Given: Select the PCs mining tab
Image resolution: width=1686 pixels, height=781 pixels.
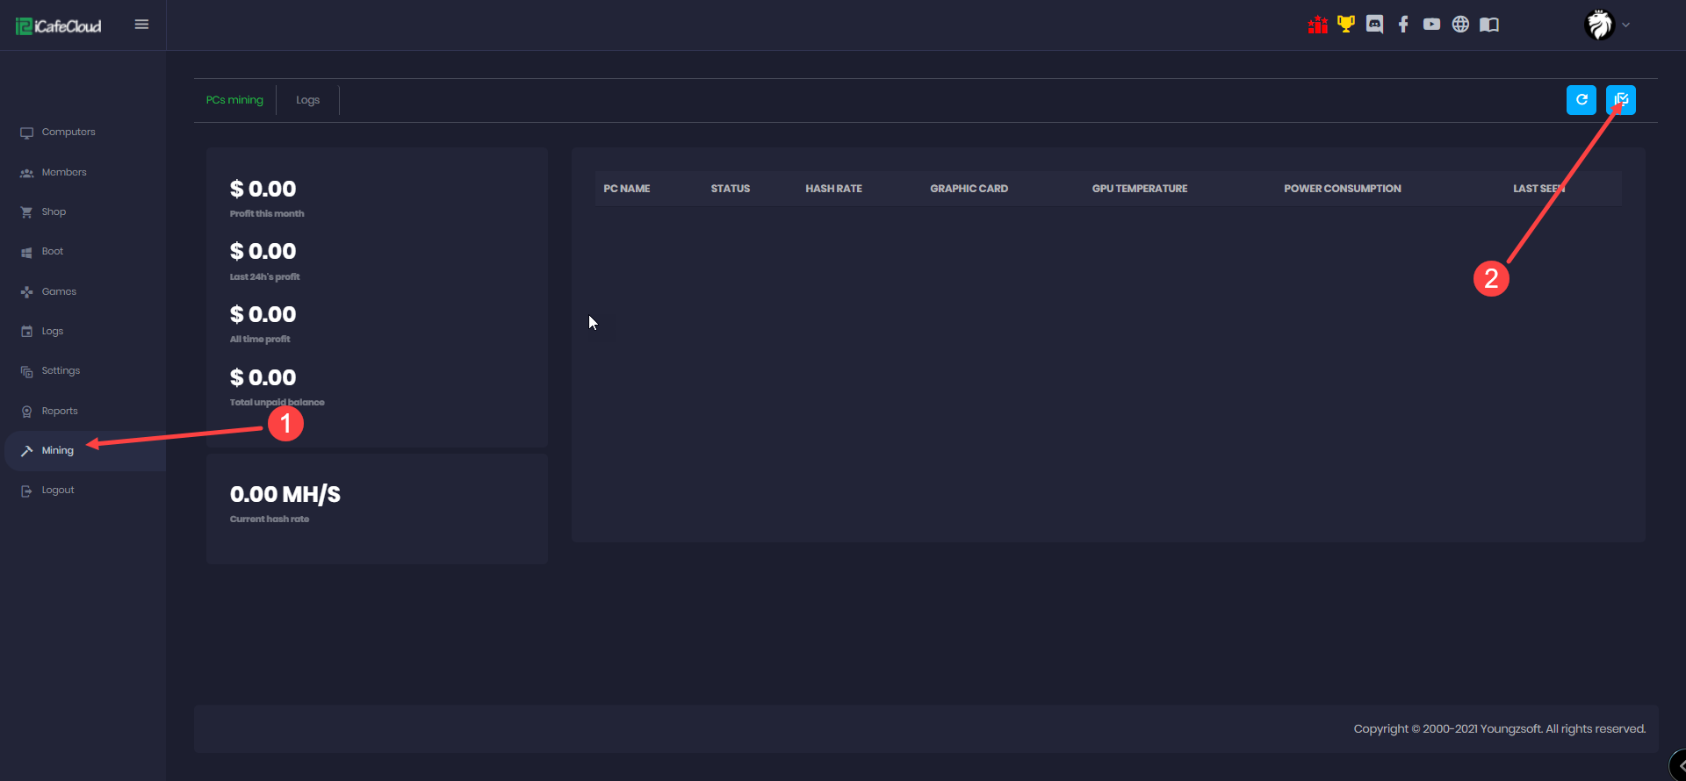Looking at the screenshot, I should (x=234, y=100).
